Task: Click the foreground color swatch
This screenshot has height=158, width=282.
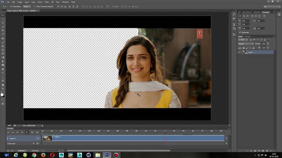Action: [x=2, y=94]
